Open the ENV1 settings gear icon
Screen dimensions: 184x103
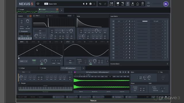19,58
